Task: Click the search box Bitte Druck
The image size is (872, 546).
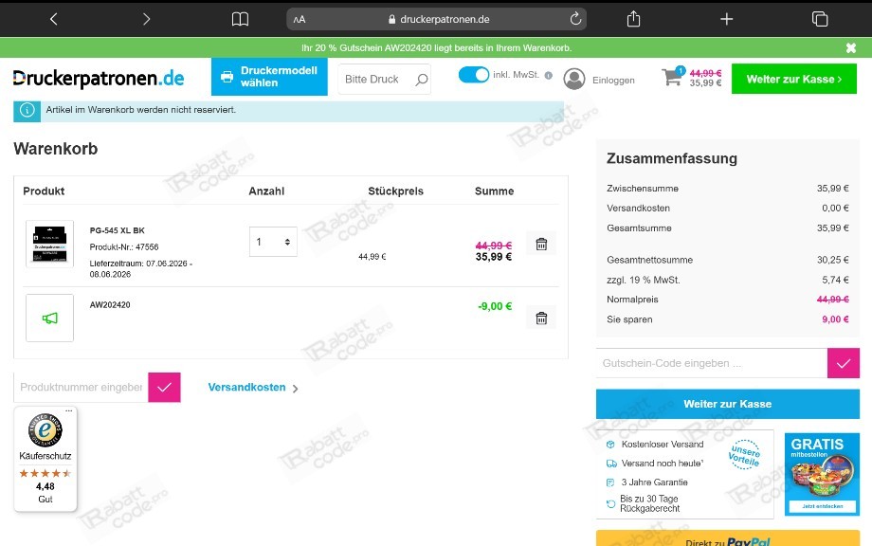Action: pos(376,80)
